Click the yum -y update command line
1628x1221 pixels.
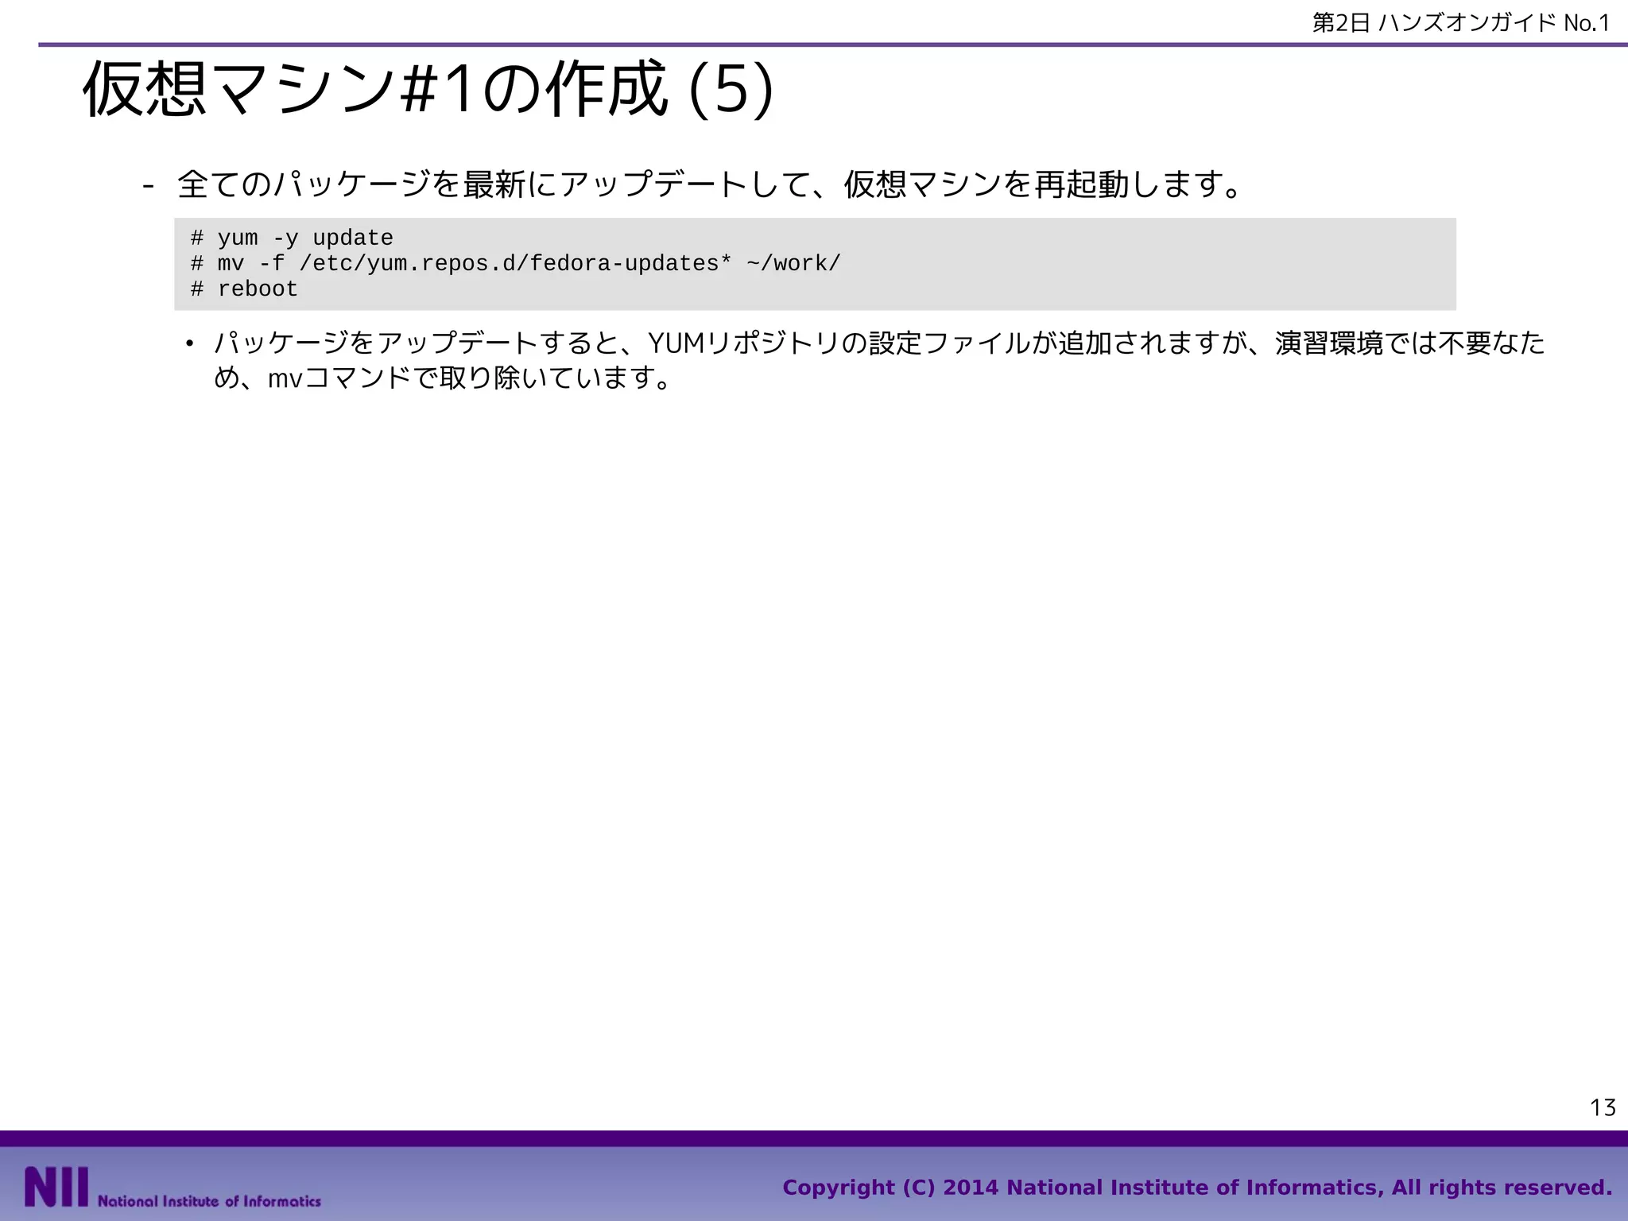click(x=292, y=238)
